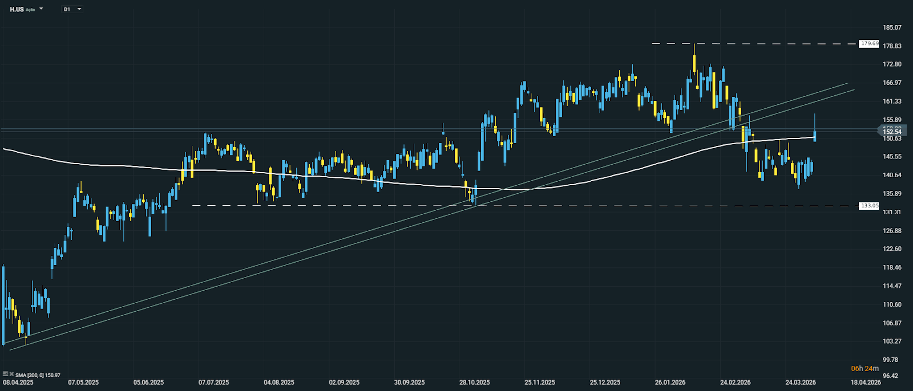Click the 06h 24m candle countdown timer
The height and width of the screenshot is (391, 913).
tap(864, 369)
